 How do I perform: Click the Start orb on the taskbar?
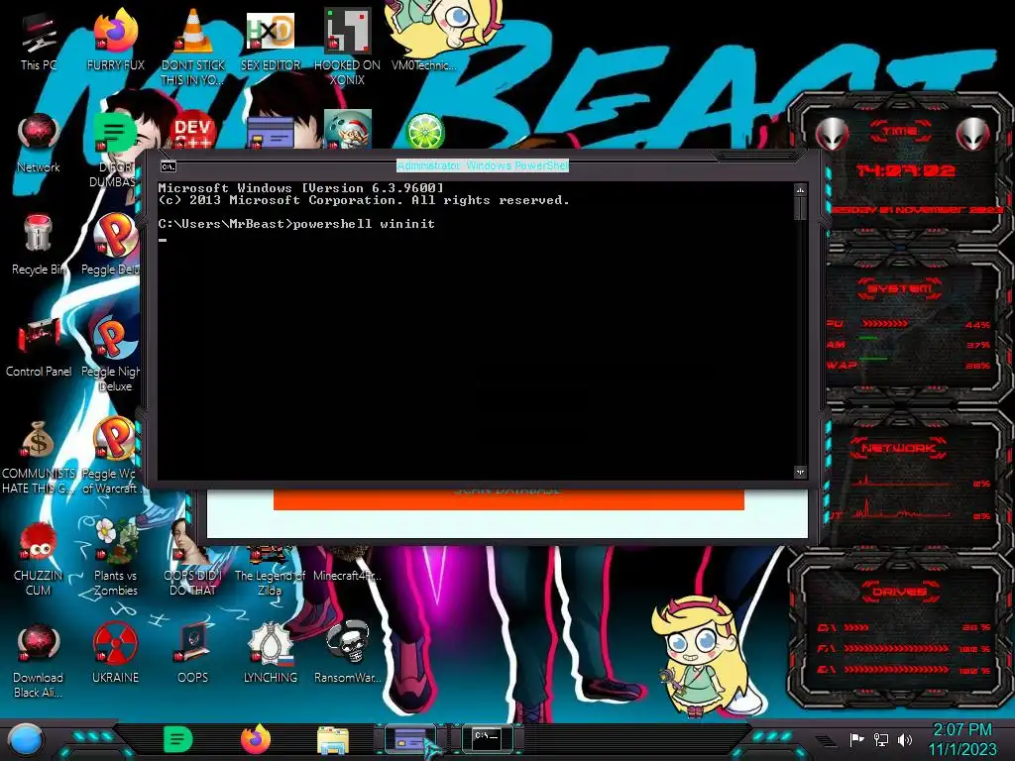pos(26,739)
